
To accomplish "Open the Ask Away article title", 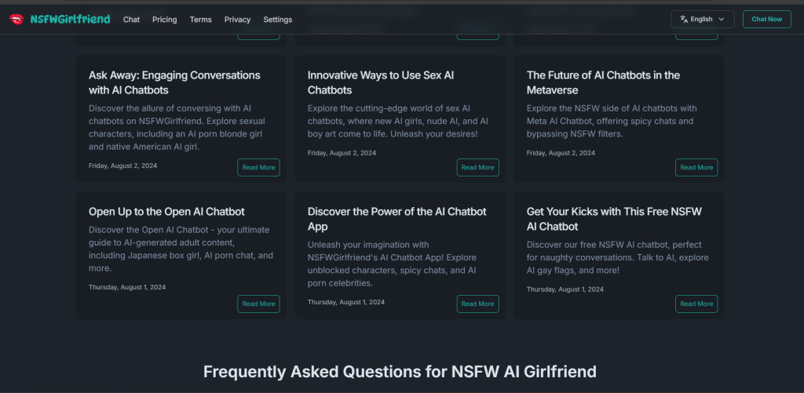I will tap(174, 82).
